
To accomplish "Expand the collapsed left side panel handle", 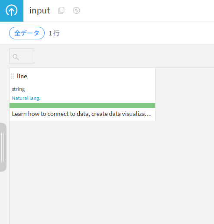I will [x=3, y=147].
